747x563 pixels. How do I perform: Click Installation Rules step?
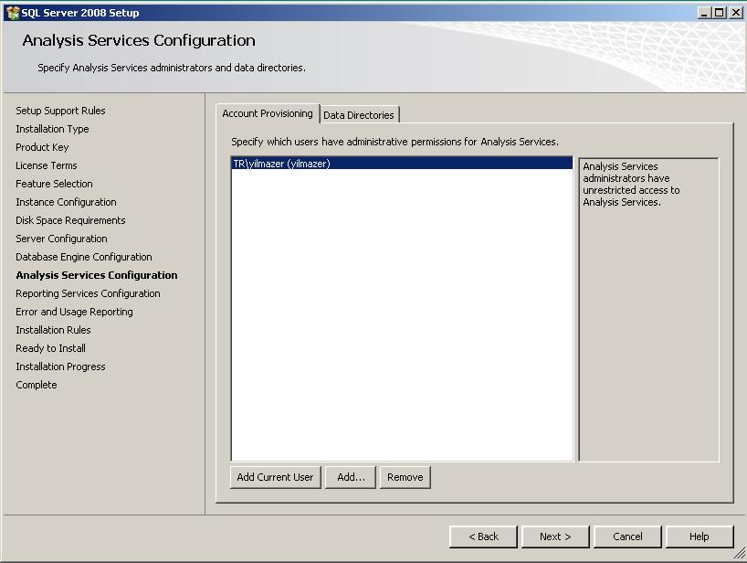(x=53, y=330)
